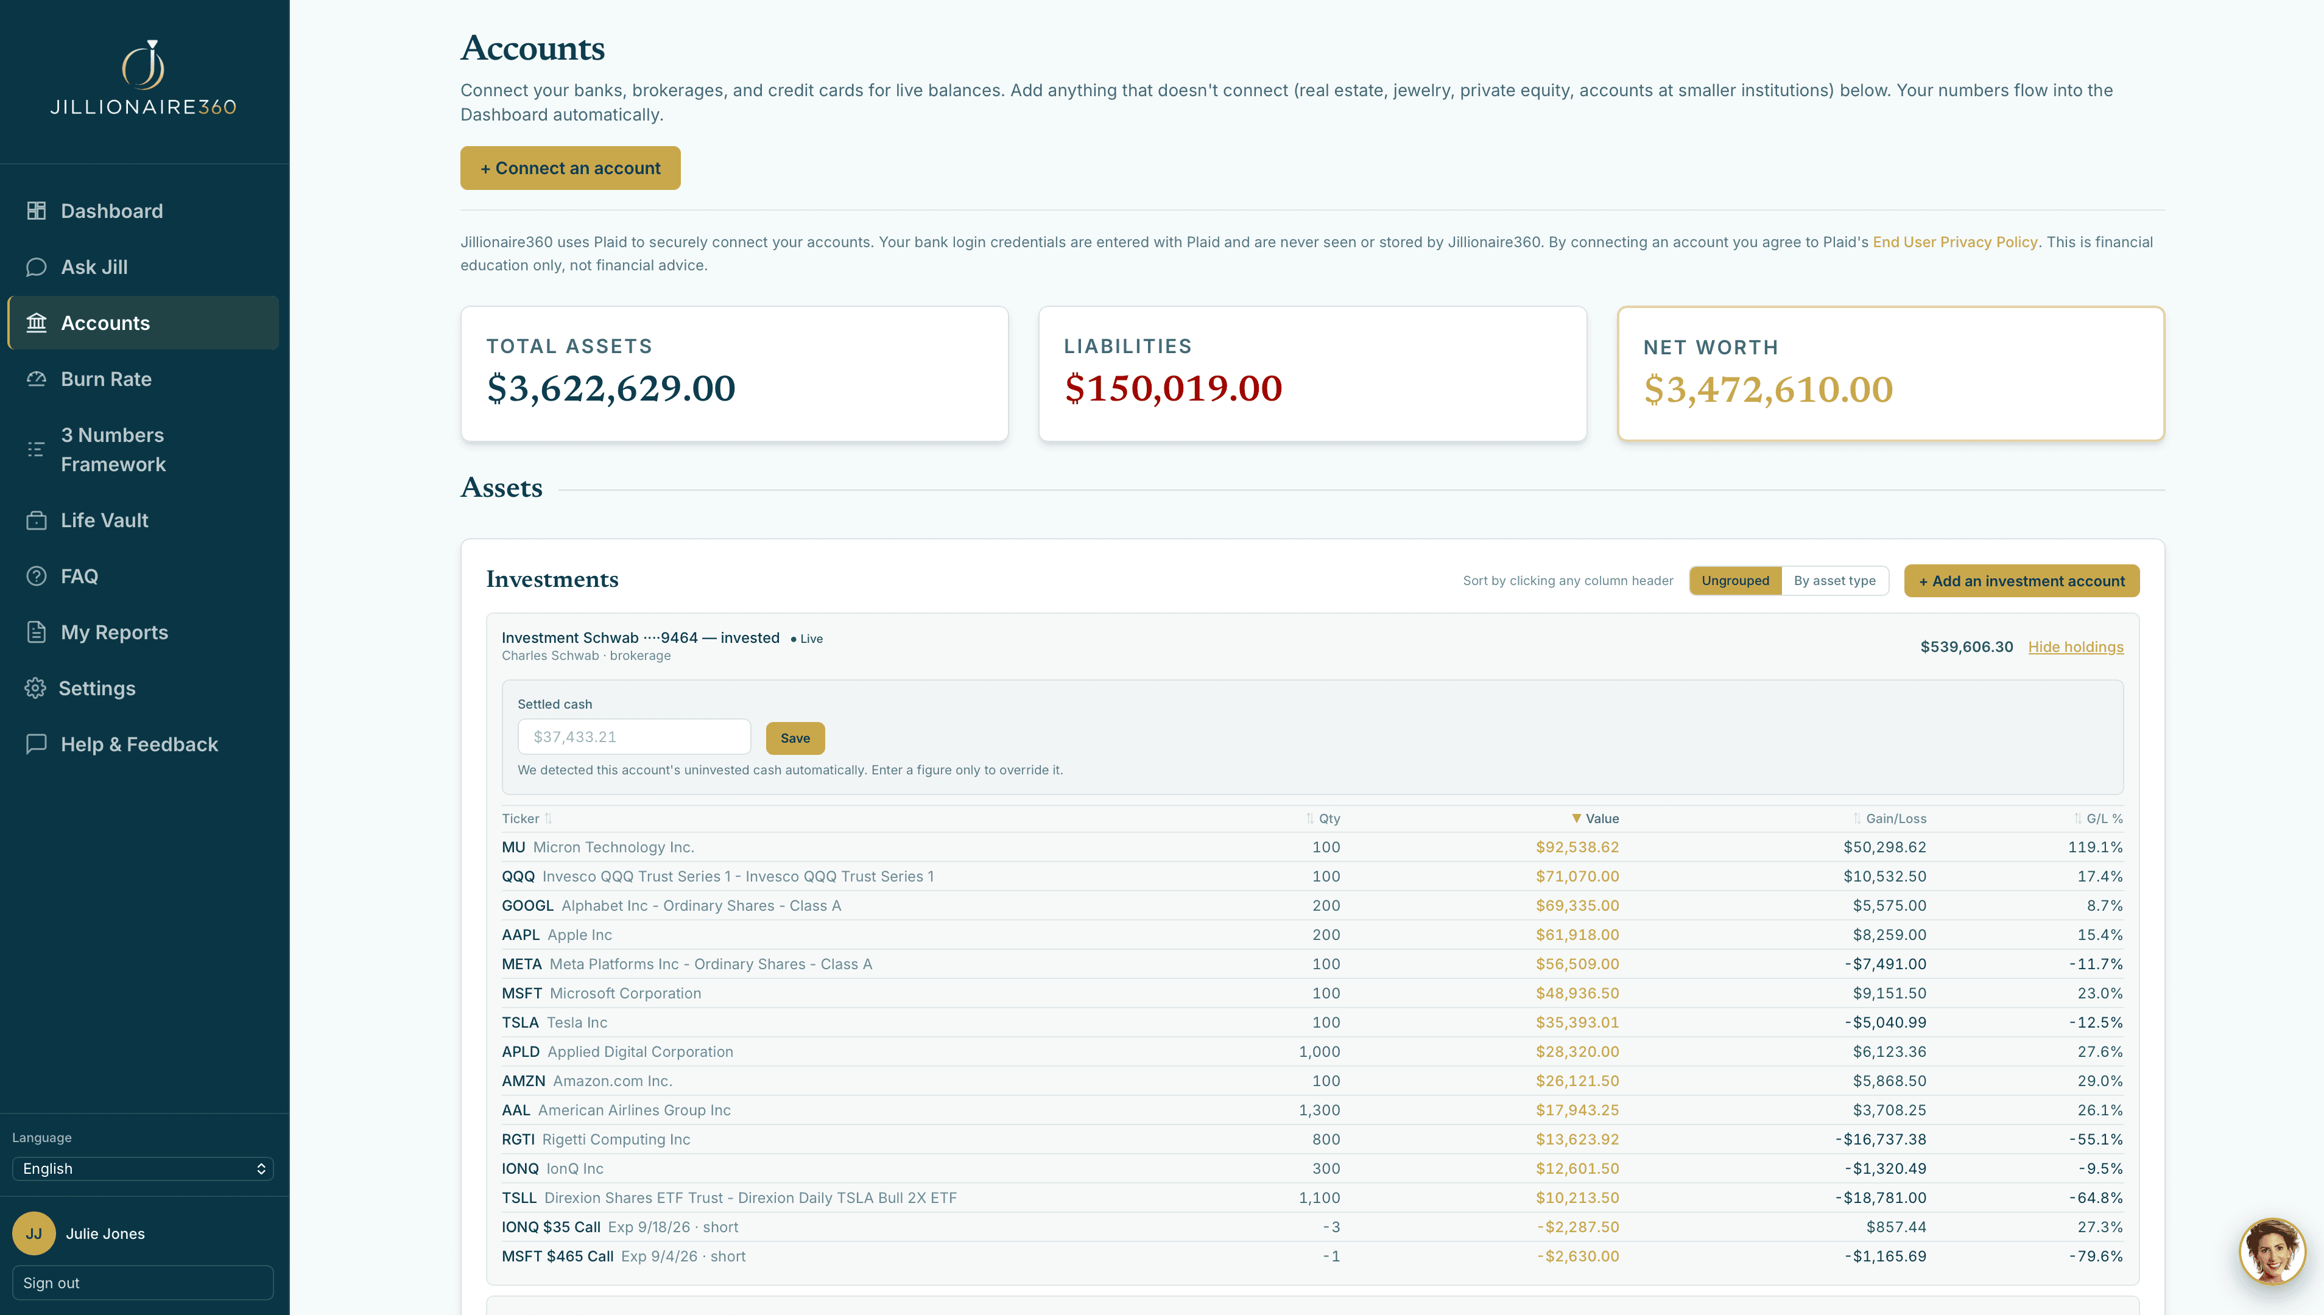Click the 3 Numbers Framework list icon
Viewport: 2324px width, 1315px height.
tap(36, 449)
